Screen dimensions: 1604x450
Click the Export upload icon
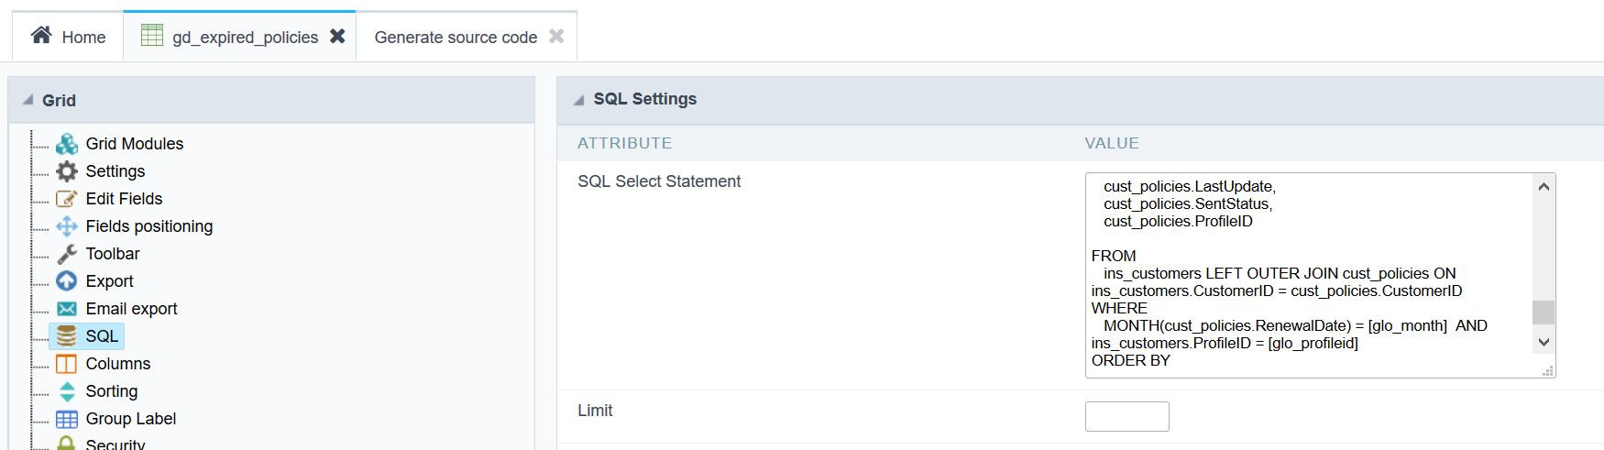click(67, 281)
